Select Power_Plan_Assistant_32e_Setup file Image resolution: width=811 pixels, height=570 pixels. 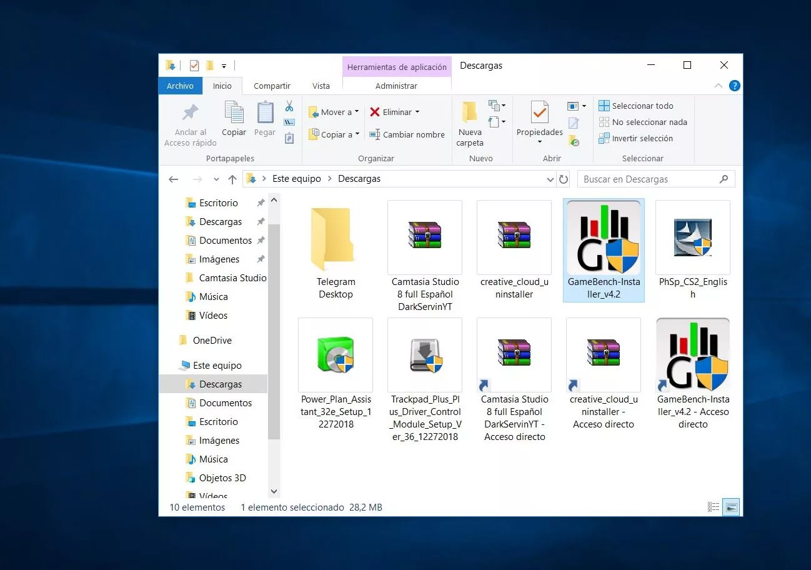click(x=336, y=374)
